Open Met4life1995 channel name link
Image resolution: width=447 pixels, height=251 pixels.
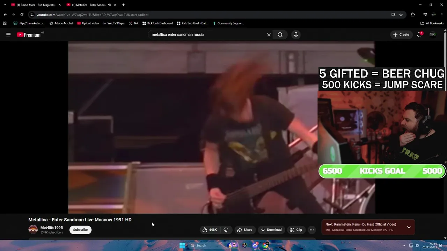click(52, 228)
